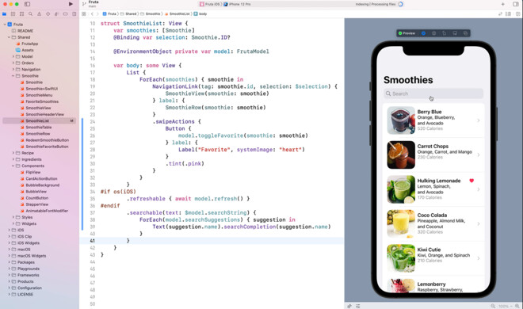Click the Search field in phone preview
Image resolution: width=523 pixels, height=309 pixels.
[433, 93]
